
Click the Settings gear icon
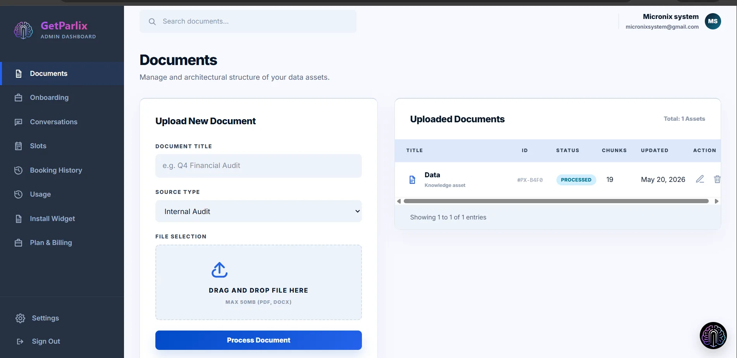[20, 318]
